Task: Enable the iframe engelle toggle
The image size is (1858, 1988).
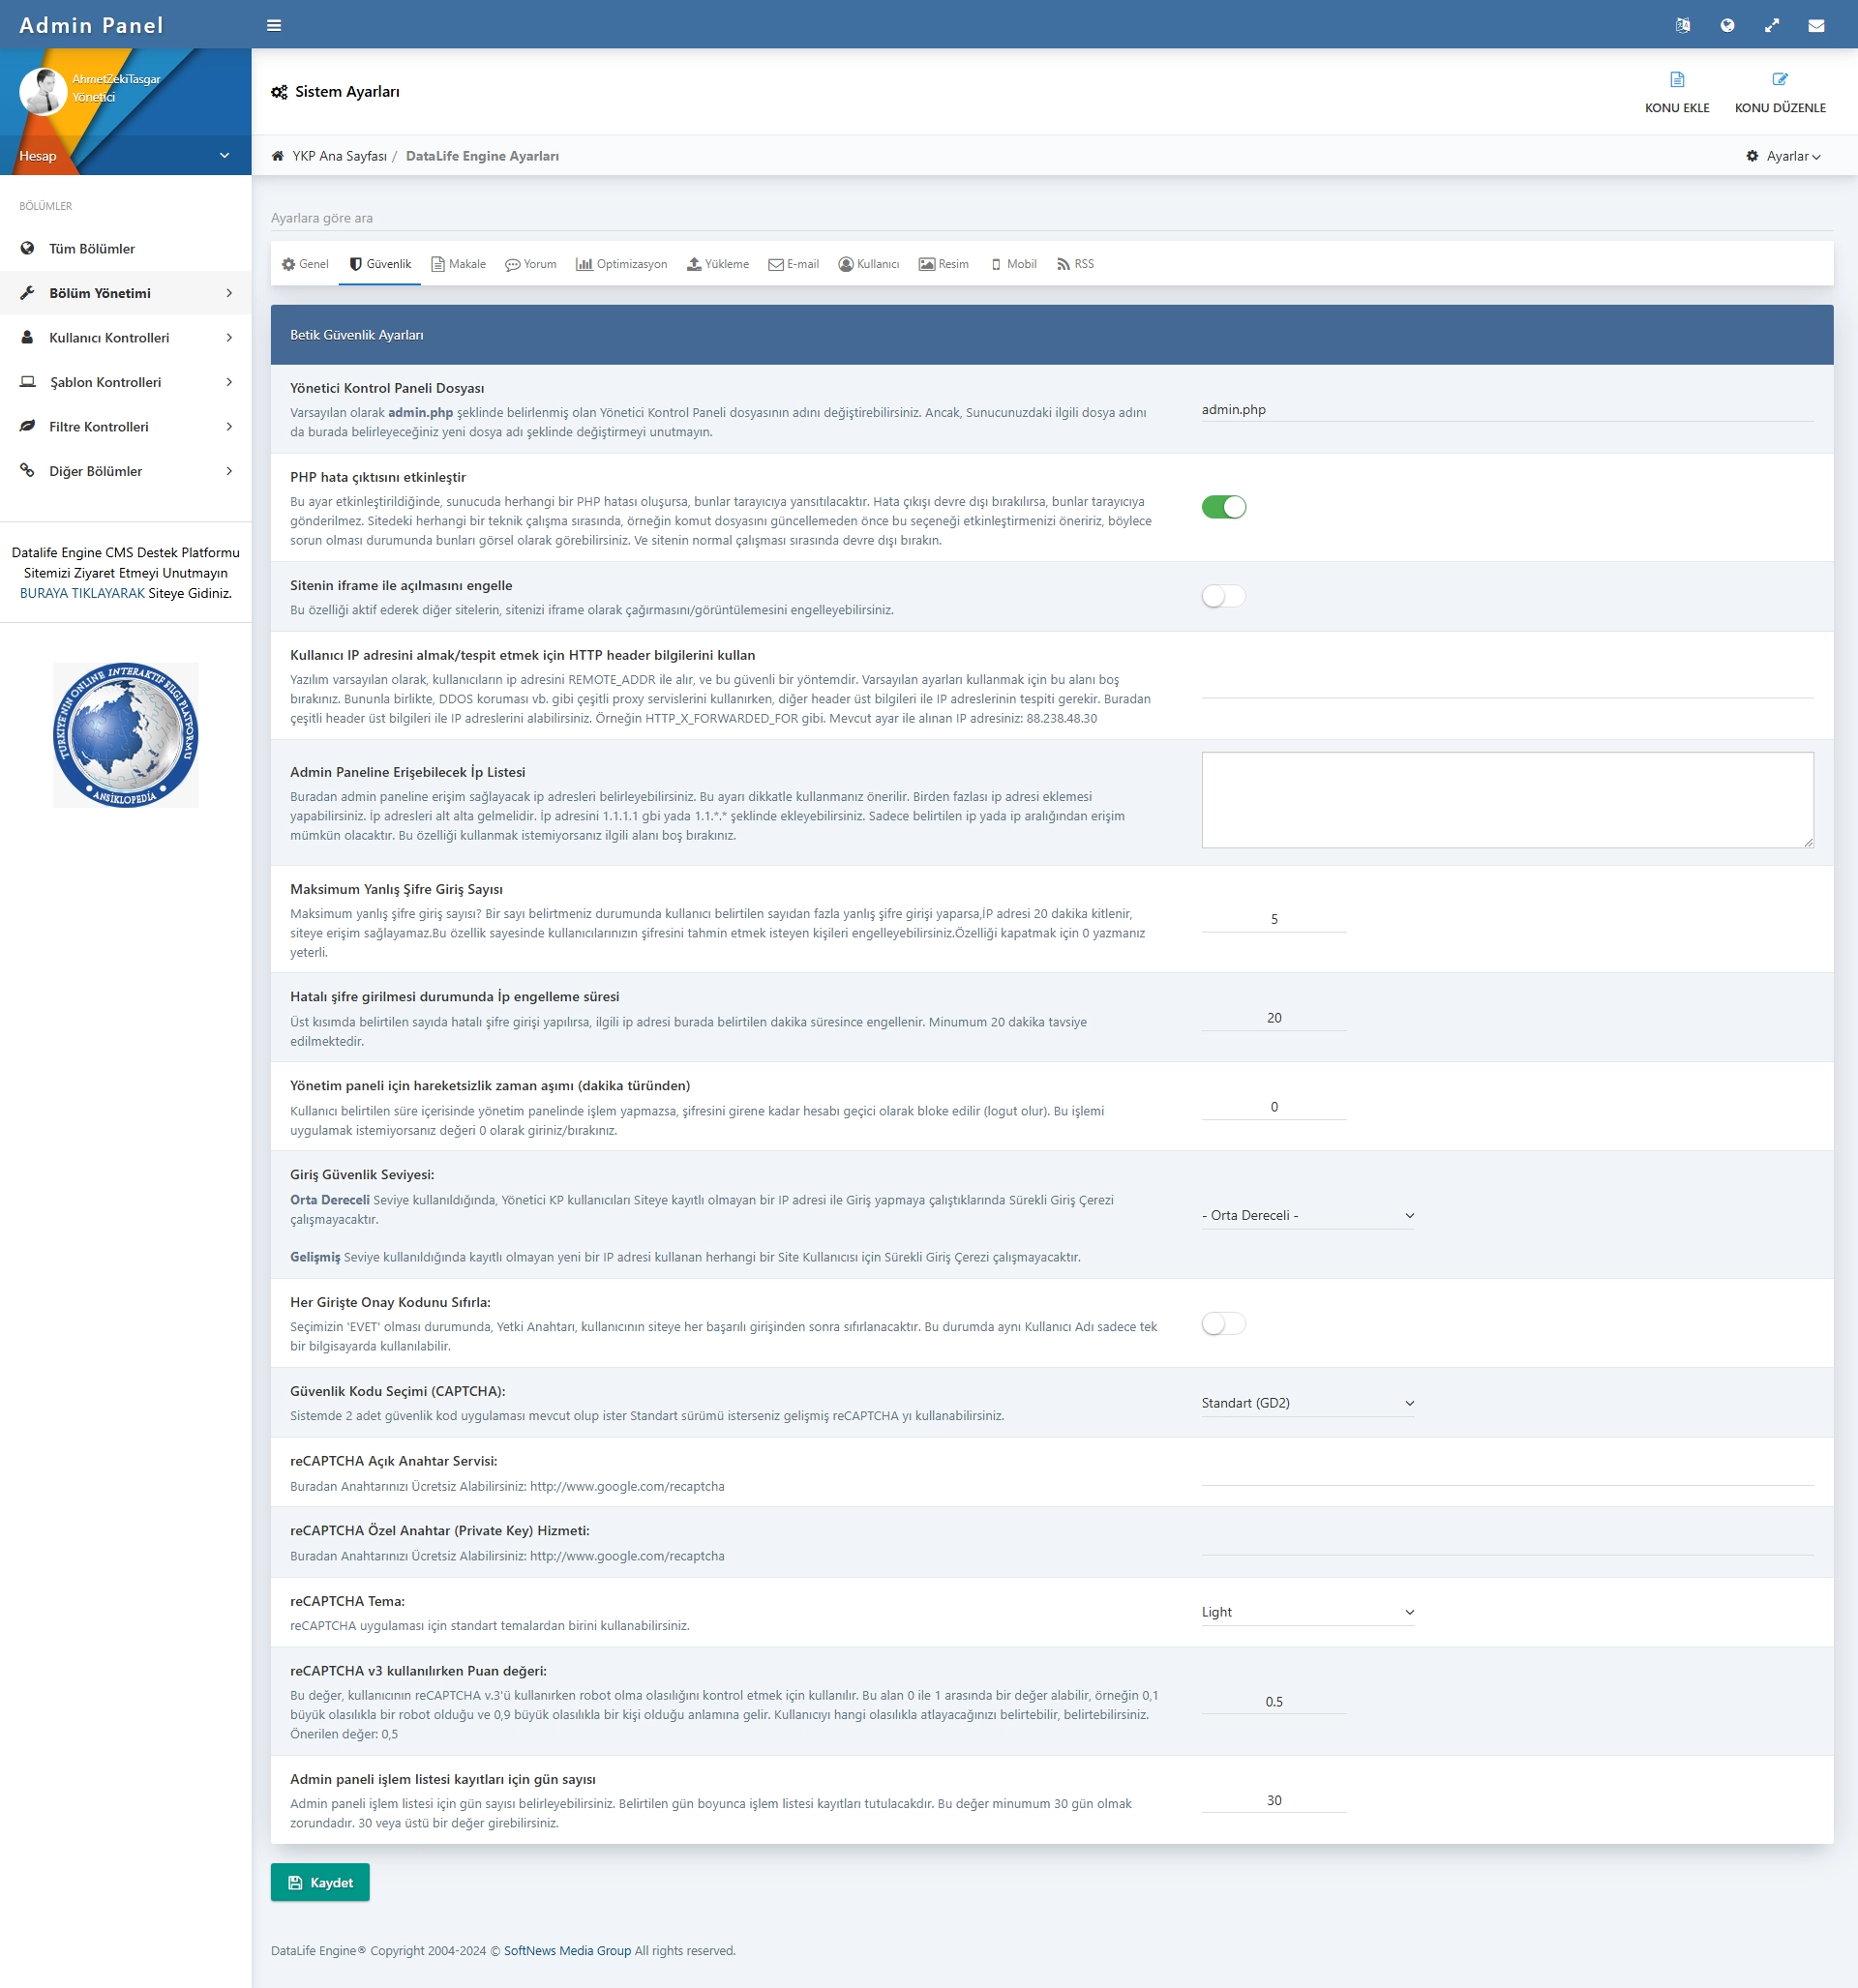Action: pyautogui.click(x=1222, y=596)
